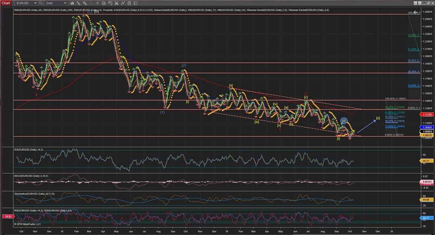Open the EURUSD instrument selector dropdown
Screen dimensions: 435x235
coord(26,3)
